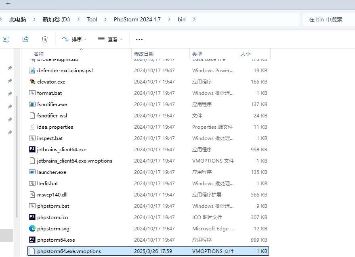Screen dimensions: 355x257
Task: Click the idea.properties file icon
Action: 32,127
